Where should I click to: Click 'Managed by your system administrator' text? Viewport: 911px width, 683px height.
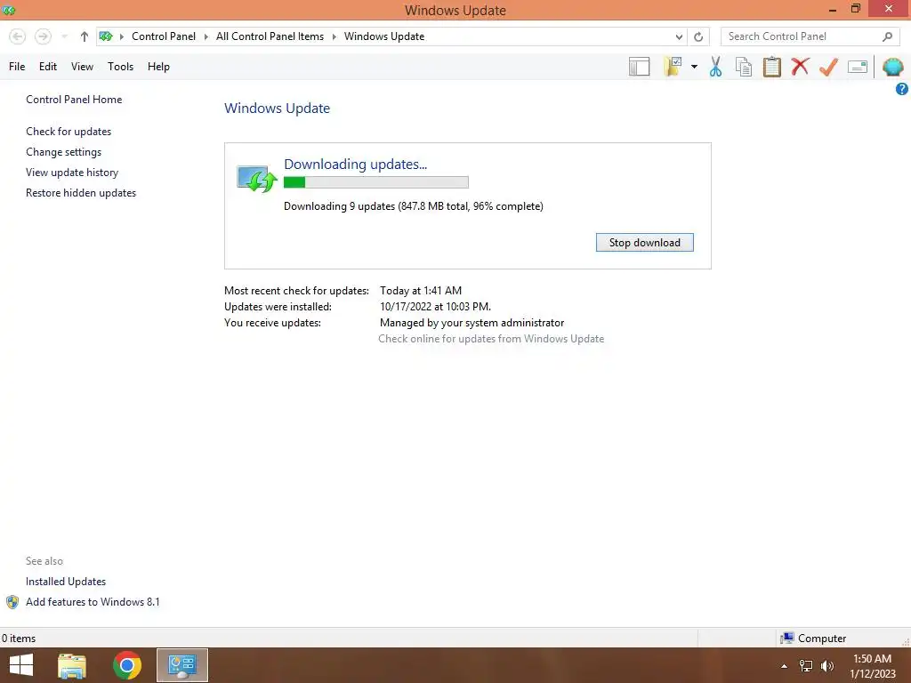click(x=472, y=322)
